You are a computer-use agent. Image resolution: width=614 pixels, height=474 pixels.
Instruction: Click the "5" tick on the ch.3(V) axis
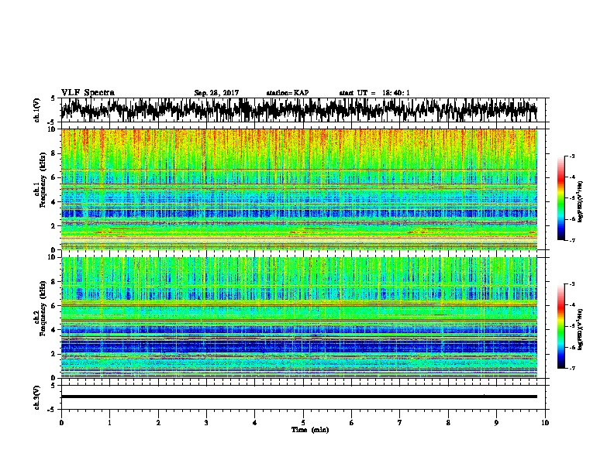53,386
